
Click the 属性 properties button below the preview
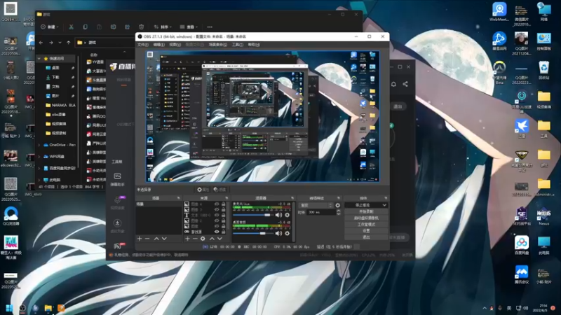(x=203, y=190)
